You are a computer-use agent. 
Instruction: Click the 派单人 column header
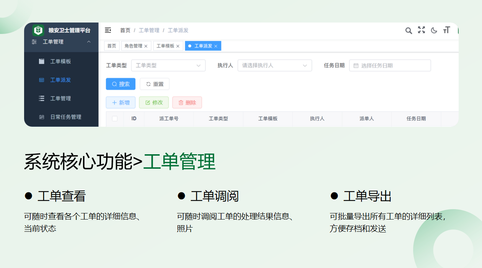tap(366, 119)
